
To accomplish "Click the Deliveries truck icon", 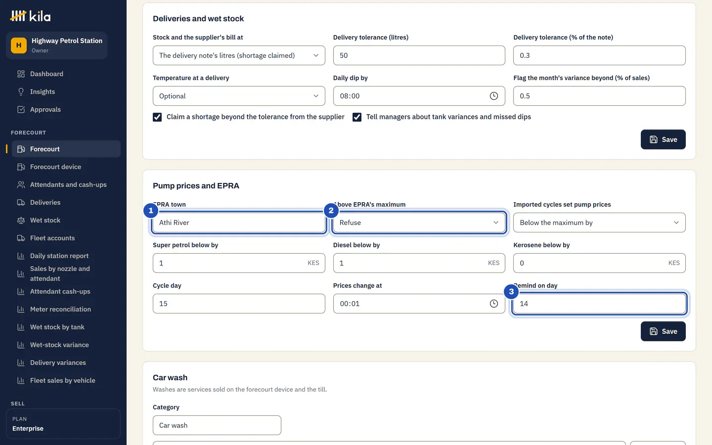I will tap(21, 202).
